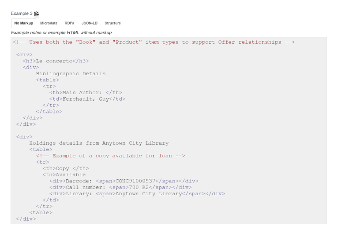Click 'Holdings details from Anytown City Library' line
The height and width of the screenshot is (233, 353).
[99, 143]
